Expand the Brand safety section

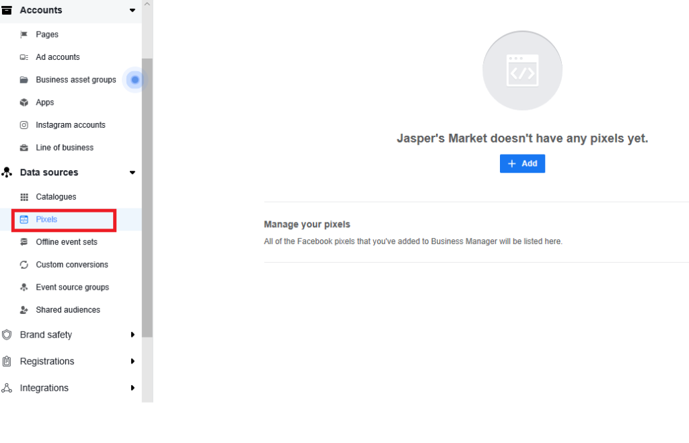[x=133, y=335]
